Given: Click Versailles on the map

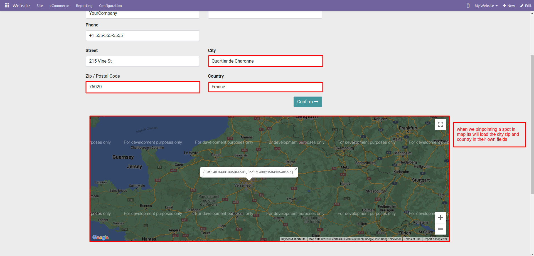Looking at the screenshot, I should pyautogui.click(x=242, y=185).
